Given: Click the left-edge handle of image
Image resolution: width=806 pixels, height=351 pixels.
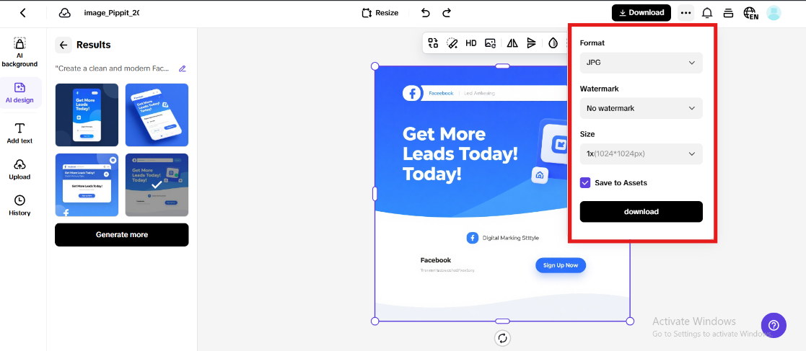Looking at the screenshot, I should click(374, 193).
